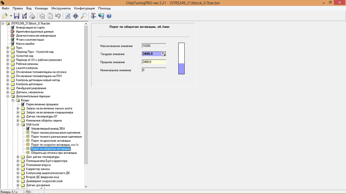Screen dimensions: 346x194
Task: Collapse the J5TRS249_213block_0.7bar.bin root node
Action: 3,23
